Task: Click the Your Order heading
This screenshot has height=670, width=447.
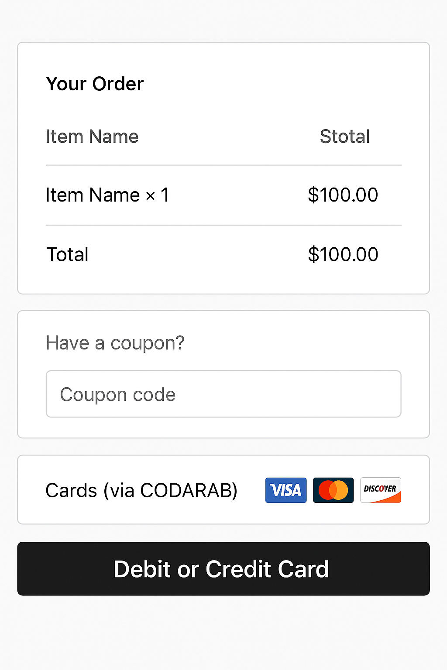Action: coord(95,83)
